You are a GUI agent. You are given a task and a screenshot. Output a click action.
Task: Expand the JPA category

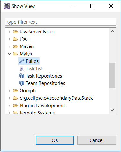9,39
